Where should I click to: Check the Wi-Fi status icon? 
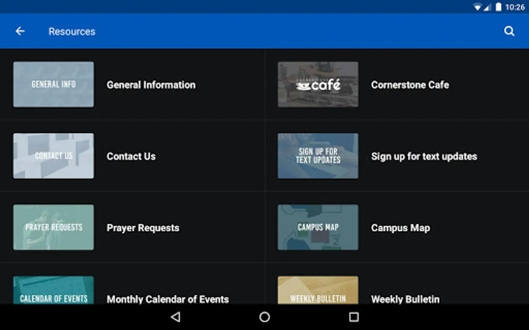pyautogui.click(x=477, y=7)
